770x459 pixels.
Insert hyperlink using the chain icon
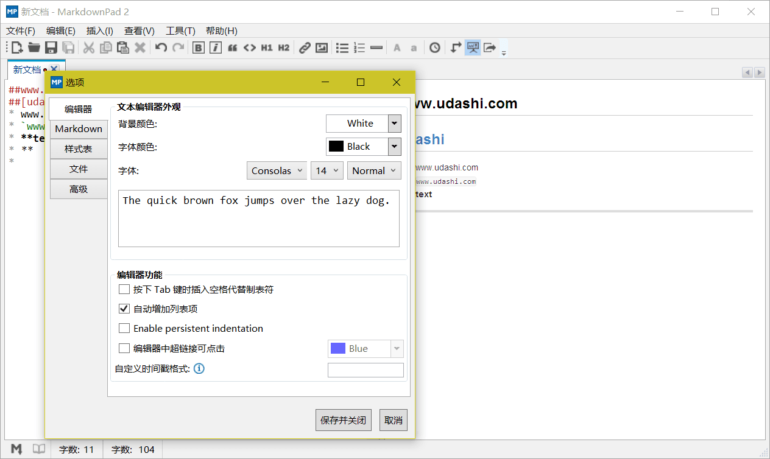[305, 47]
